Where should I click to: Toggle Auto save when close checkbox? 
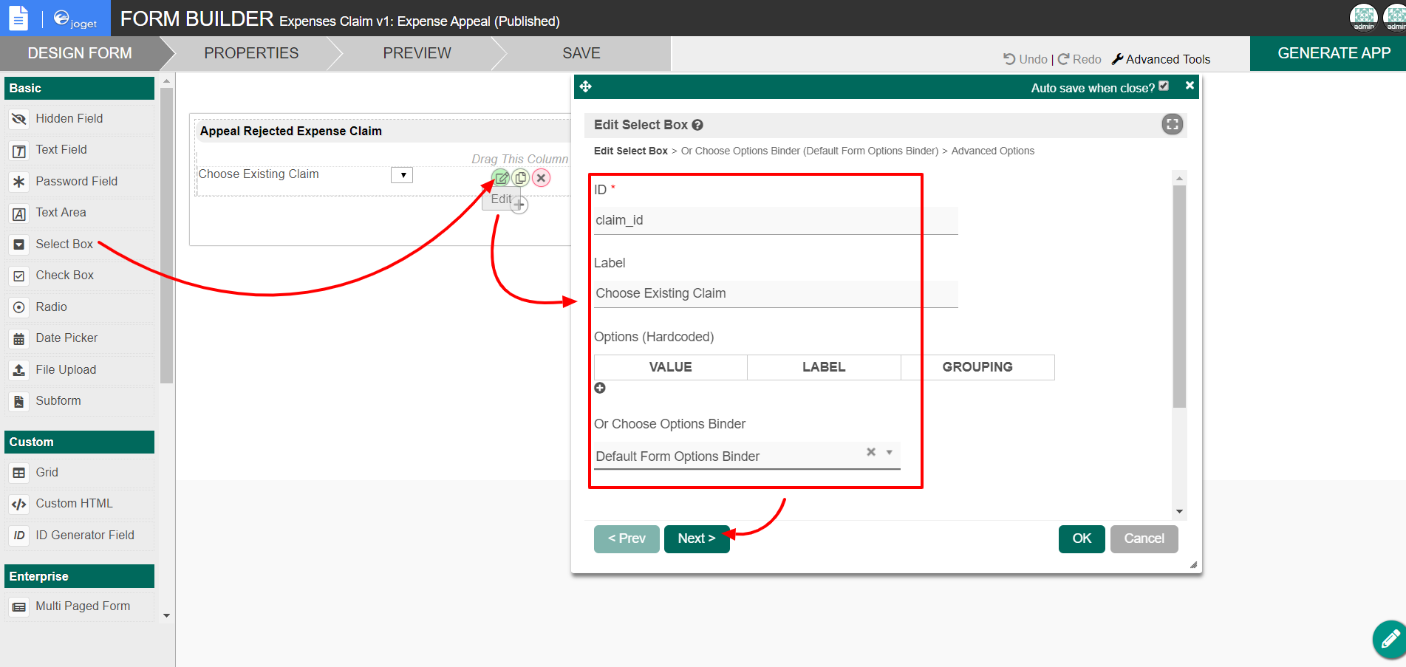click(1164, 86)
